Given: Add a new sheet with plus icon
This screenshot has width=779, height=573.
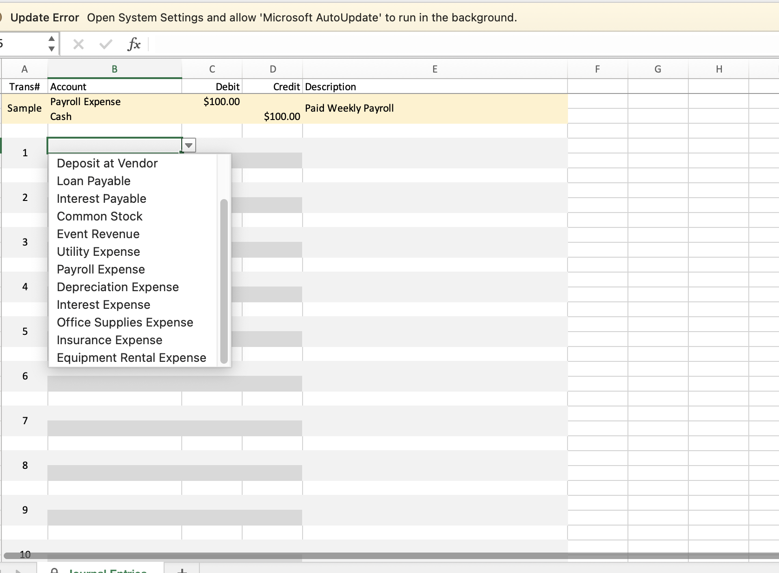Looking at the screenshot, I should click(x=182, y=570).
